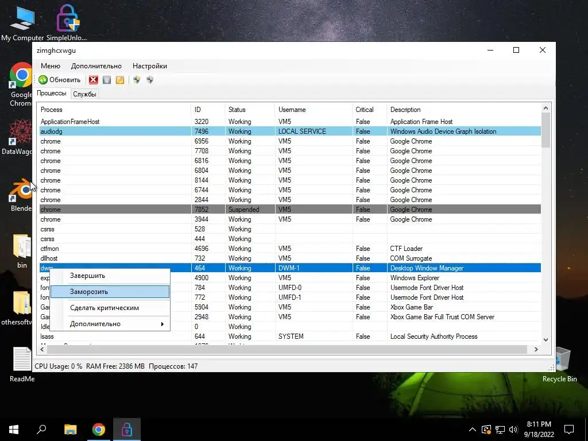Choose Заморозить in the context menu
This screenshot has height=441, width=588.
(110, 292)
